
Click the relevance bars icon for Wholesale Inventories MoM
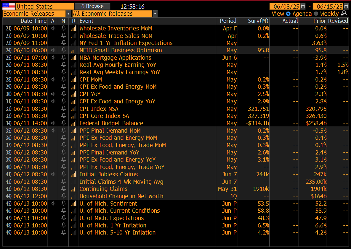coord(74,28)
